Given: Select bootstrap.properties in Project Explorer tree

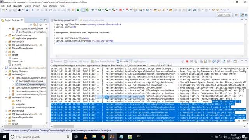Looking at the screenshot, I should point(25,107).
